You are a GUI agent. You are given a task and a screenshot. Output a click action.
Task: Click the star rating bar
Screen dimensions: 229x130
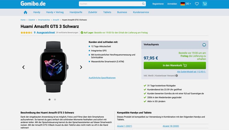(x=26, y=33)
